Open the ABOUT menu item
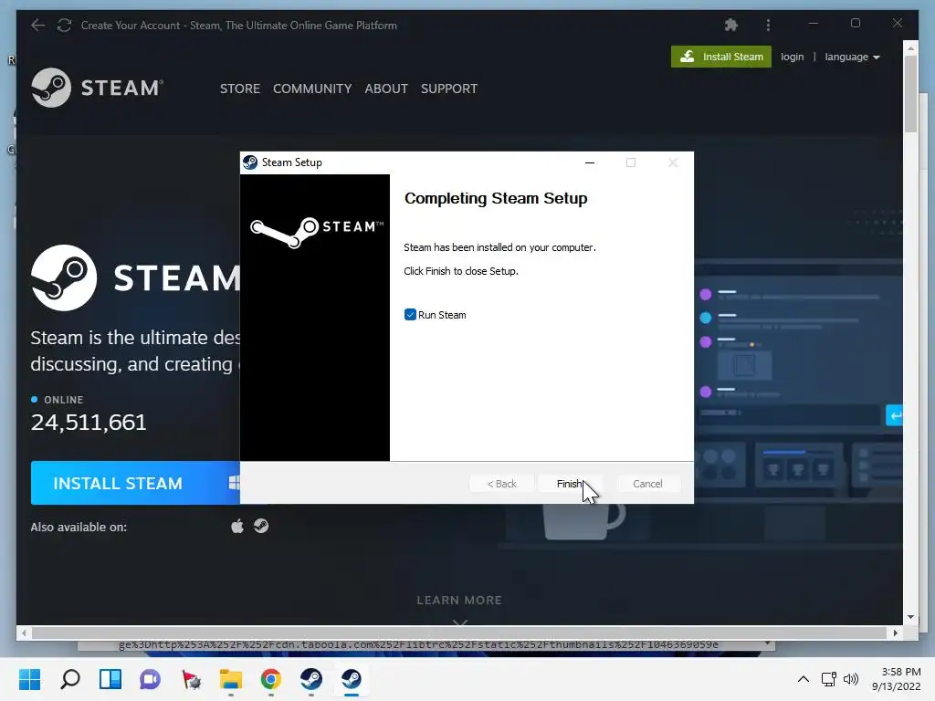Image resolution: width=935 pixels, height=701 pixels. [386, 89]
